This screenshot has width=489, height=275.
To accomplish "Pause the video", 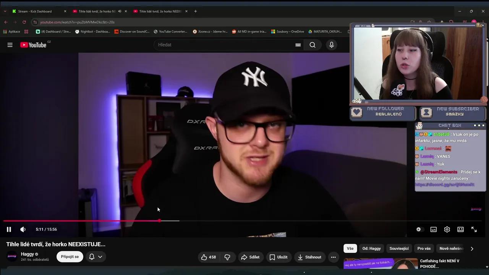I will click(9, 229).
